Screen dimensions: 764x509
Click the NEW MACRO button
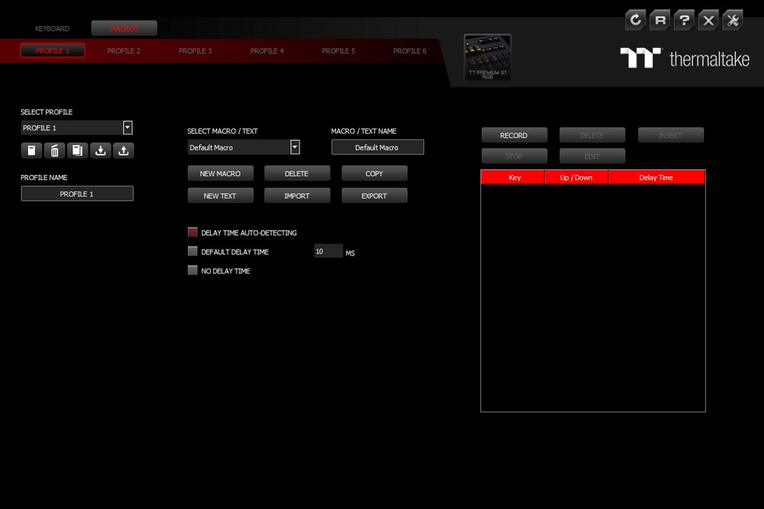pos(220,174)
